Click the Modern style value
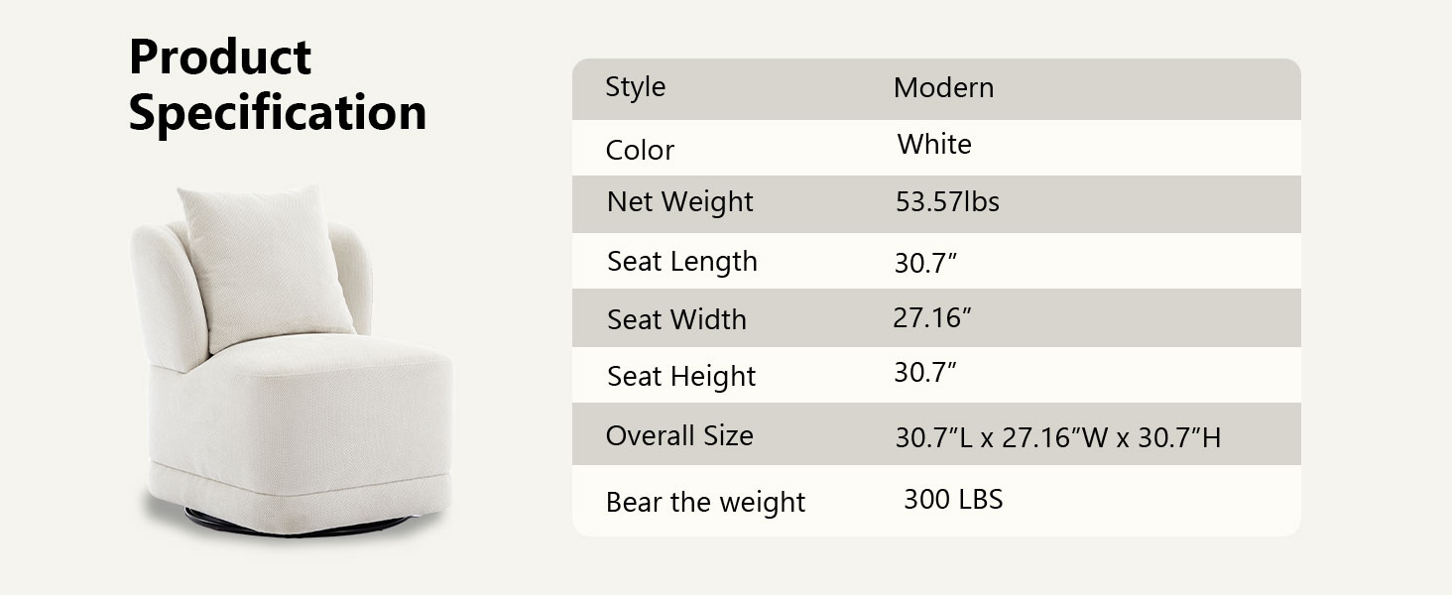Viewport: 1452px width, 595px height. [x=943, y=88]
